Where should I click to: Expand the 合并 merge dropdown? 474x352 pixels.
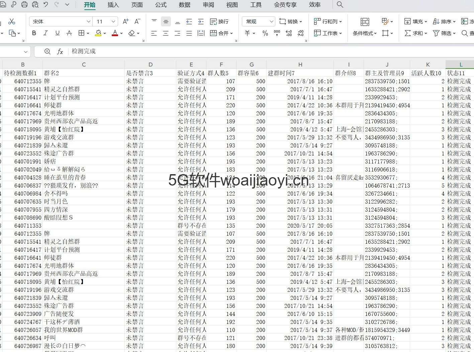(x=231, y=33)
